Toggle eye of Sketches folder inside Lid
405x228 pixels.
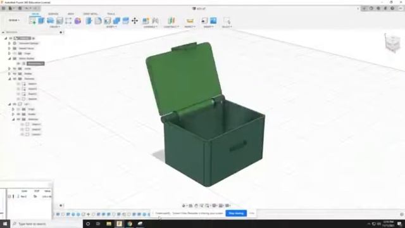coord(18,120)
